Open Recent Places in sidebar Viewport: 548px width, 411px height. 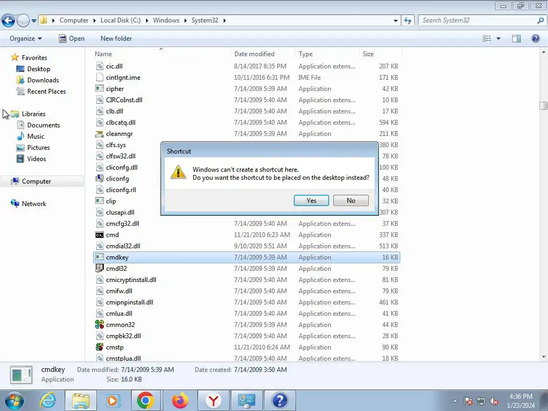pos(47,91)
